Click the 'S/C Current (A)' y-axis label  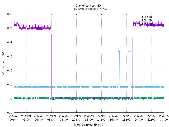(x=3, y=63)
